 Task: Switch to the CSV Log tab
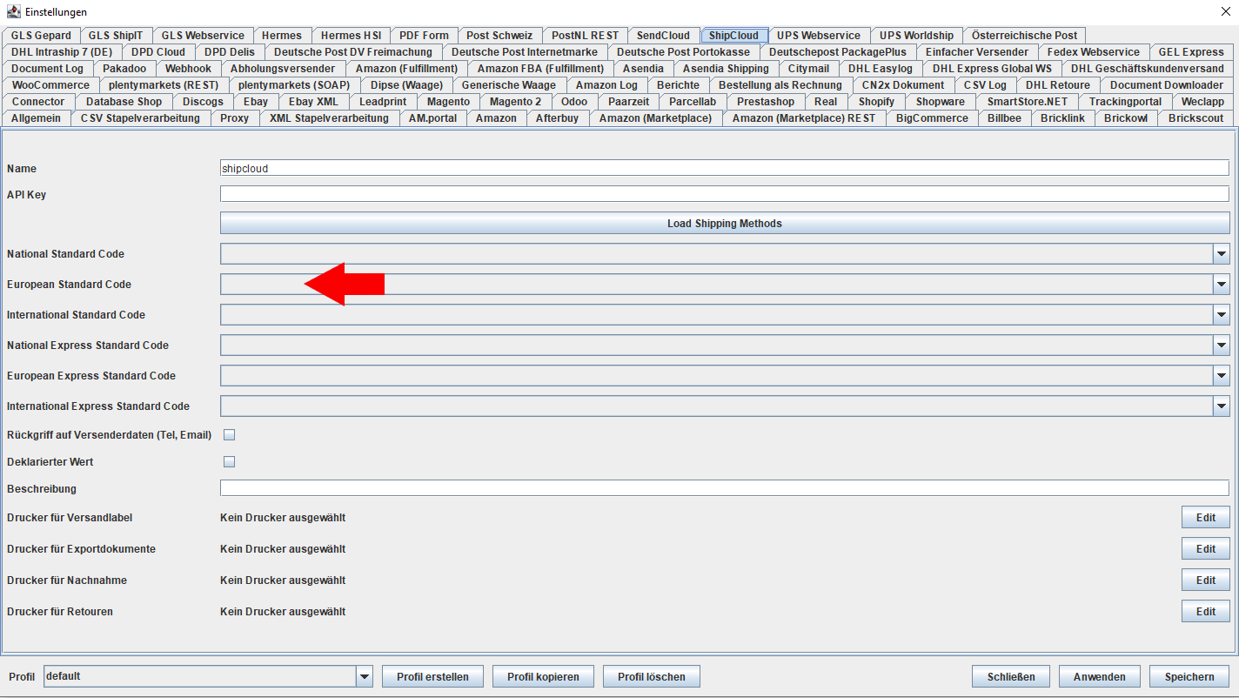[985, 85]
